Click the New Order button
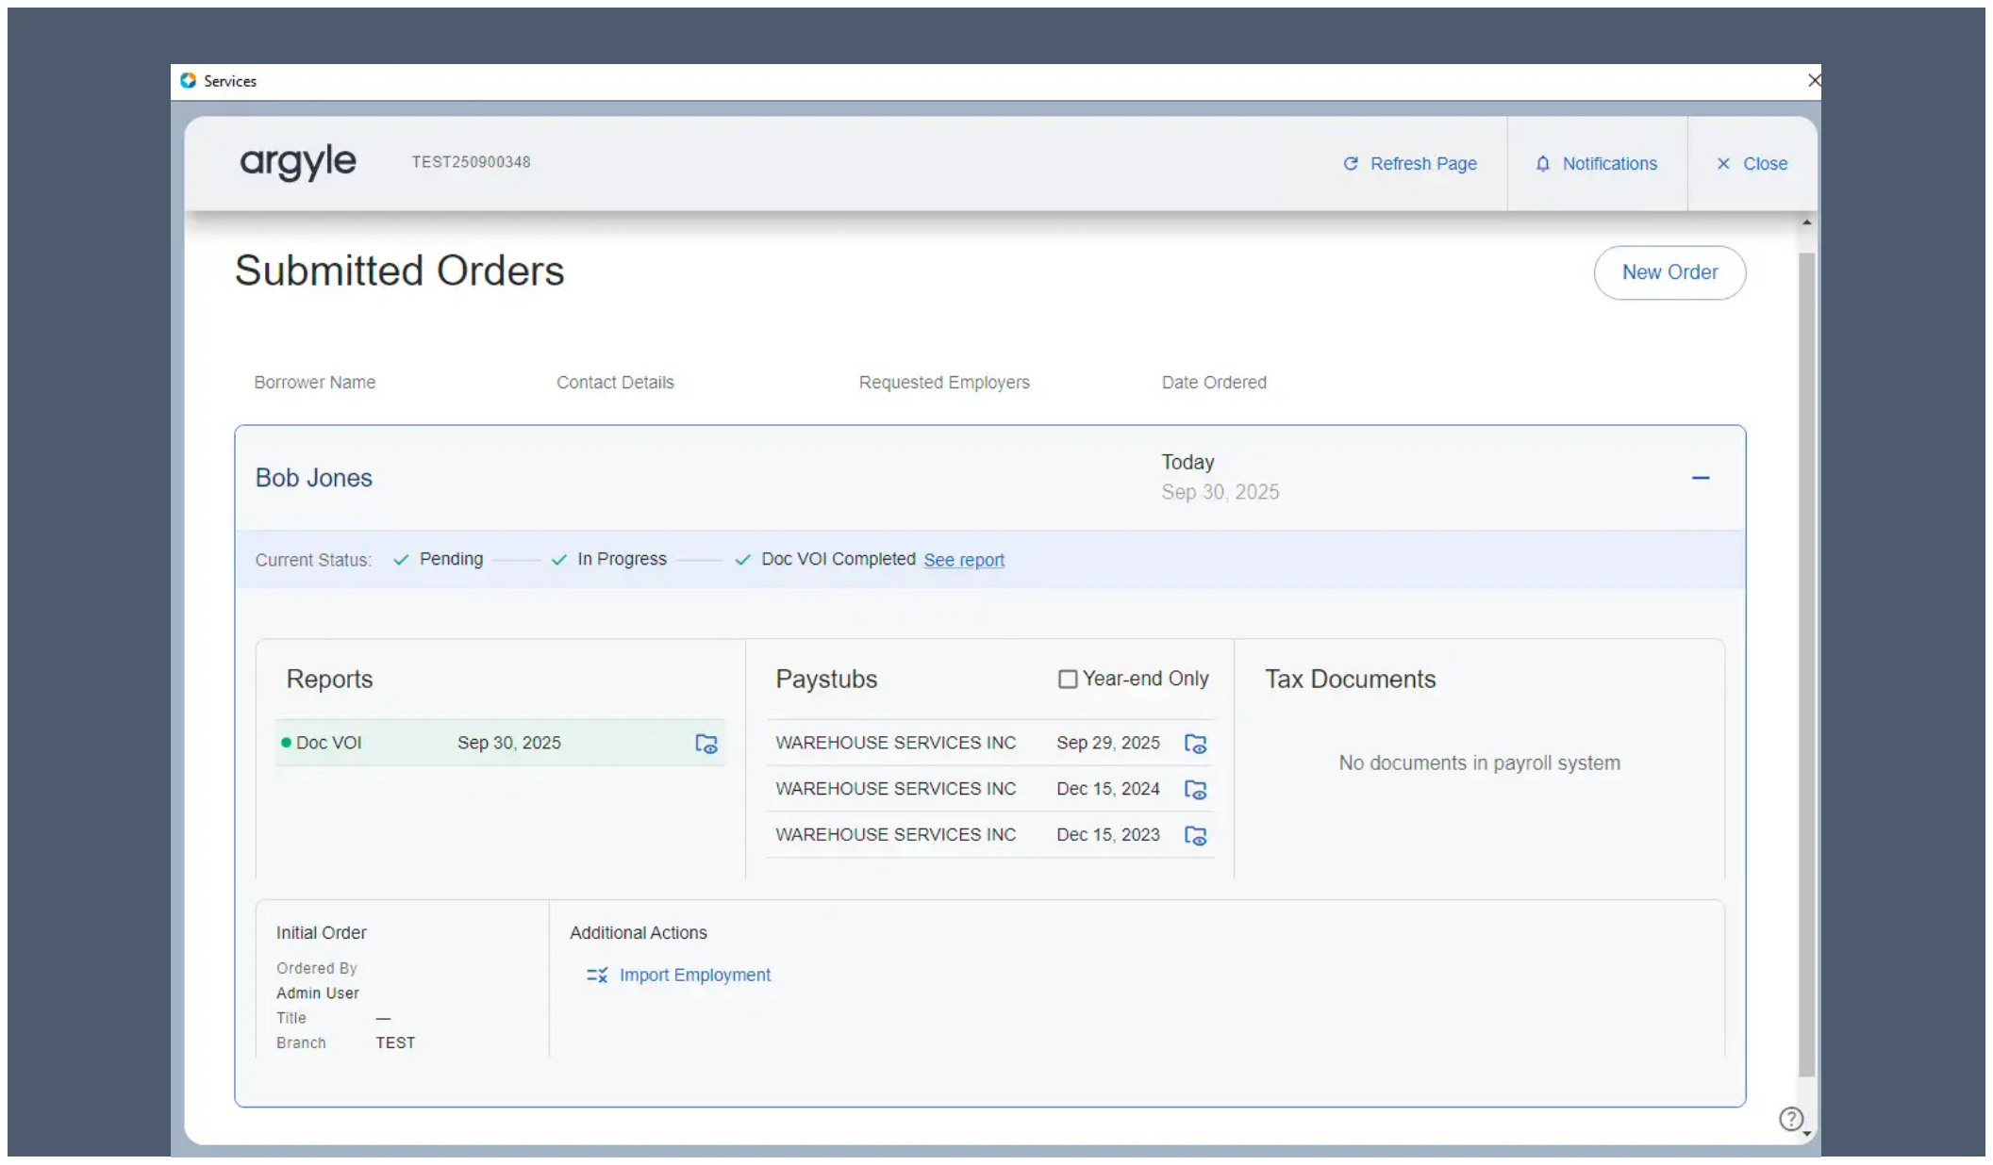The height and width of the screenshot is (1165, 1993). pos(1669,272)
